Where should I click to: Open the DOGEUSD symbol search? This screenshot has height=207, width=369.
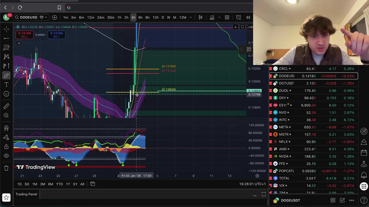tap(26, 17)
